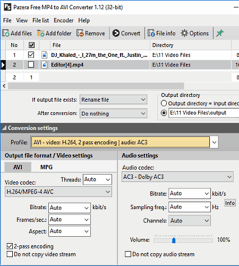The height and width of the screenshot is (266, 239).
Task: Open the File list menu
Action: [40, 20]
